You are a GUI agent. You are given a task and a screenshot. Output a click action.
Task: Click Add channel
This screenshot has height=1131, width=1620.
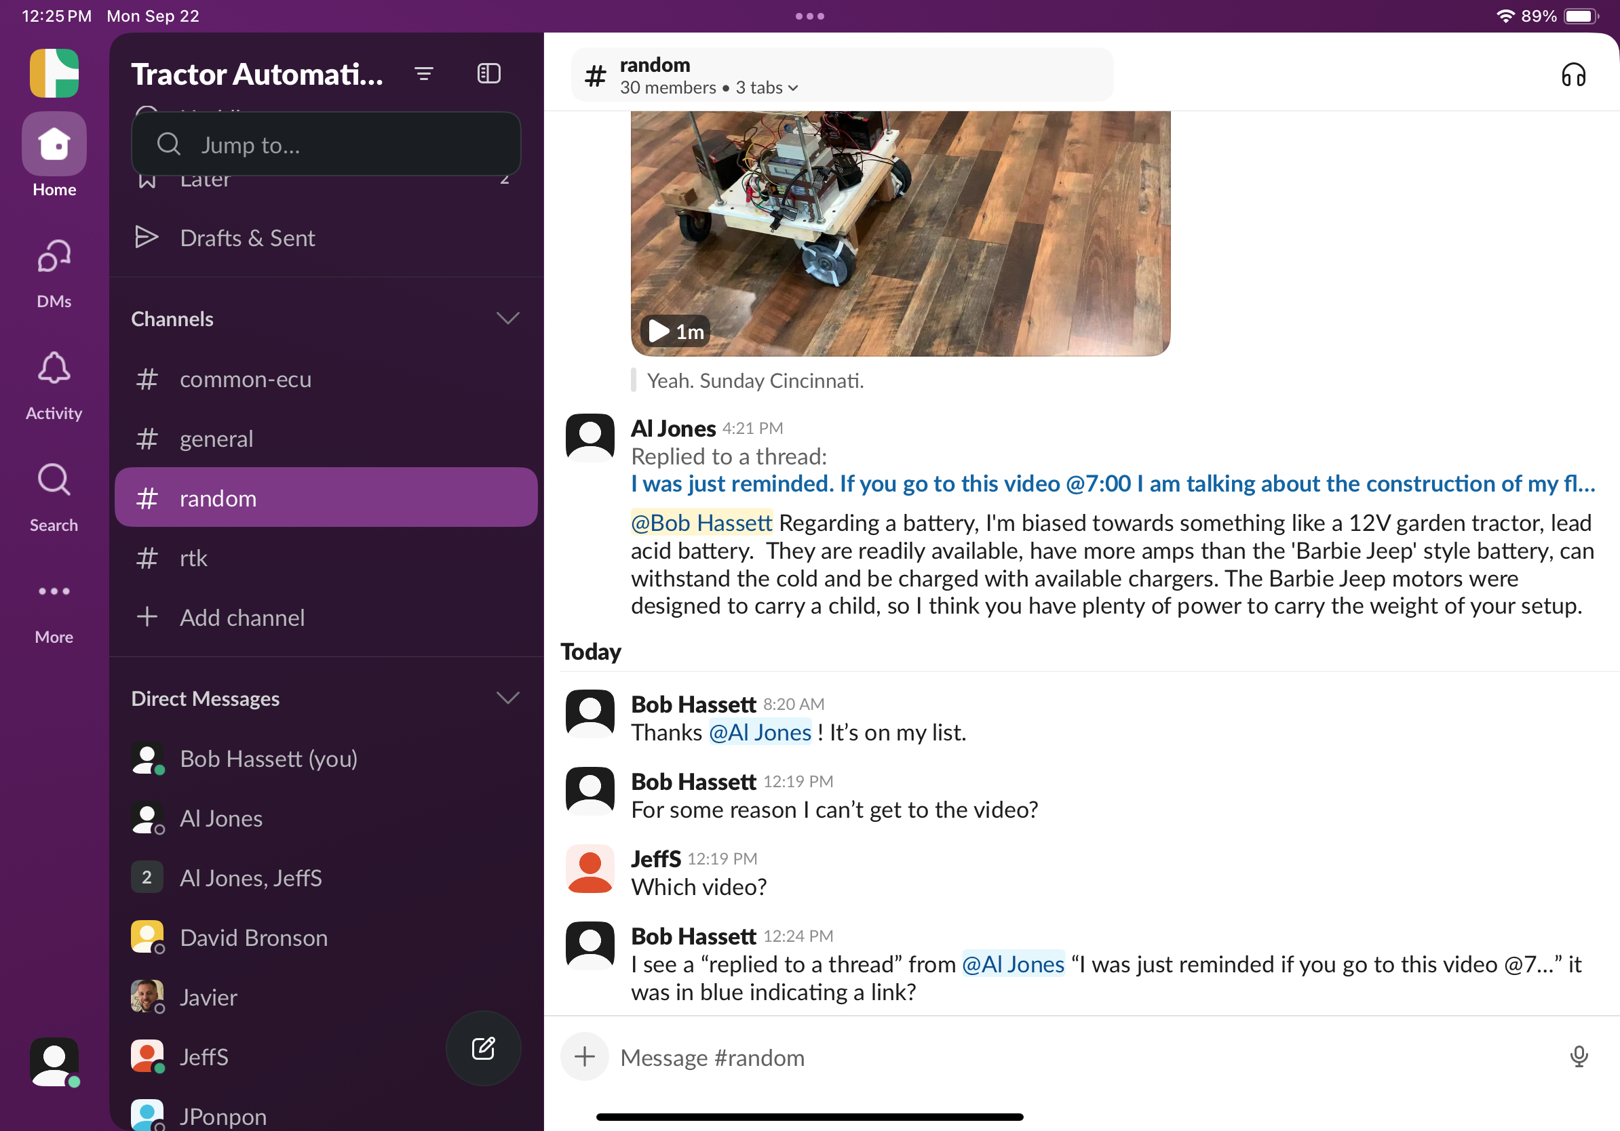click(x=242, y=618)
